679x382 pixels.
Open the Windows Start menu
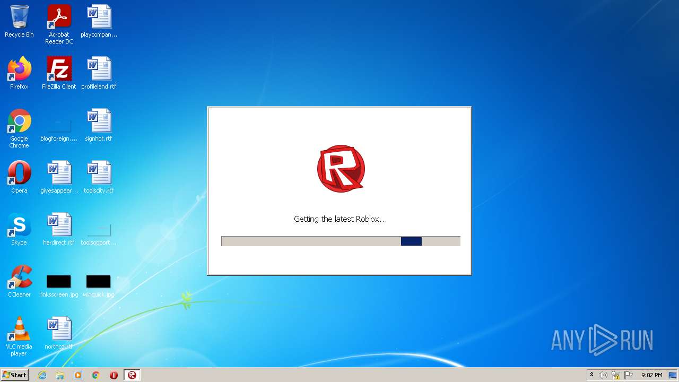pos(14,375)
